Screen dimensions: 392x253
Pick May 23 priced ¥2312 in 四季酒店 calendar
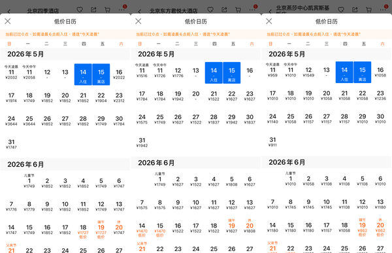point(119,97)
